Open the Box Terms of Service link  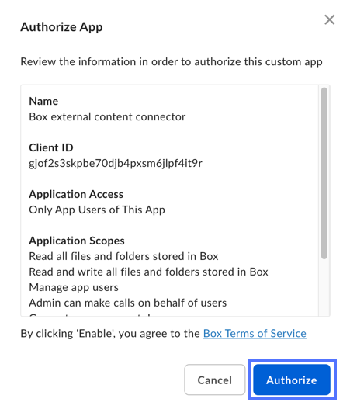pos(255,334)
